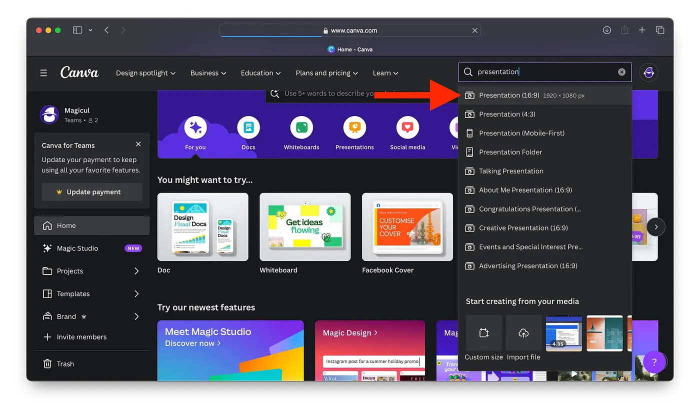The height and width of the screenshot is (416, 700).
Task: Clear the search field with the X icon
Action: click(621, 72)
